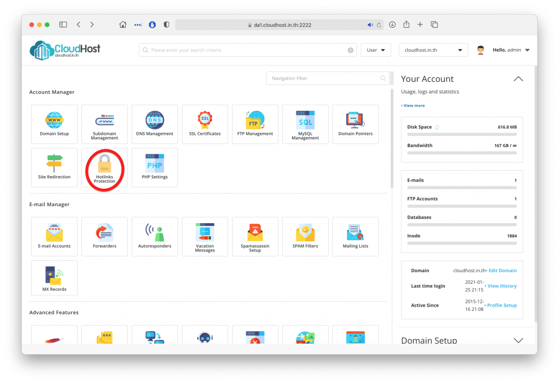
Task: Open the MX Records tool
Action: (x=54, y=279)
